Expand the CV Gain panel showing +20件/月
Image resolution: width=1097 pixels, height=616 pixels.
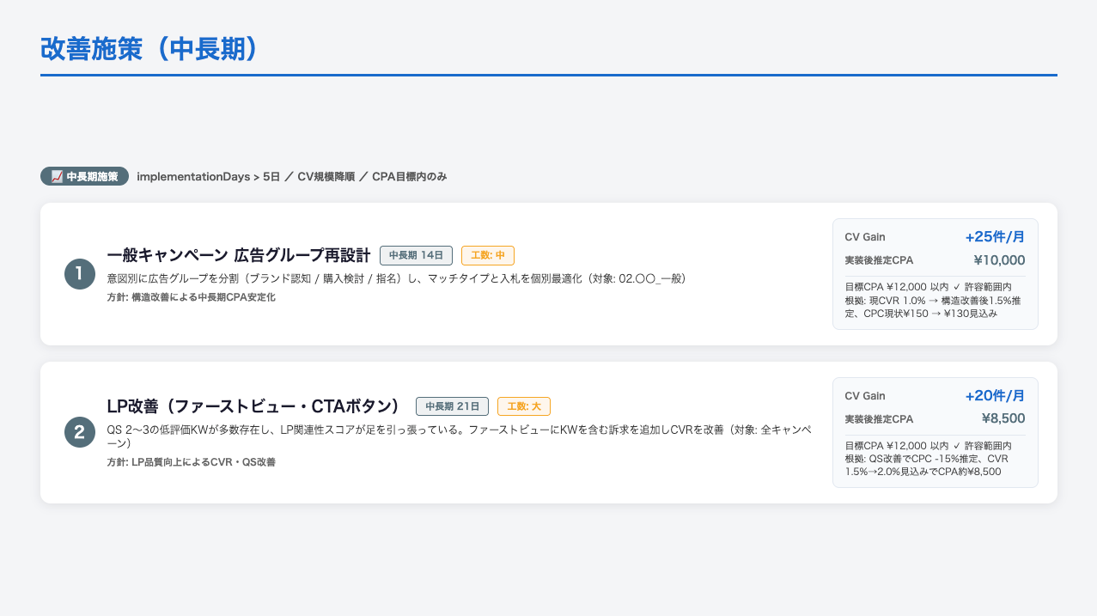click(935, 396)
